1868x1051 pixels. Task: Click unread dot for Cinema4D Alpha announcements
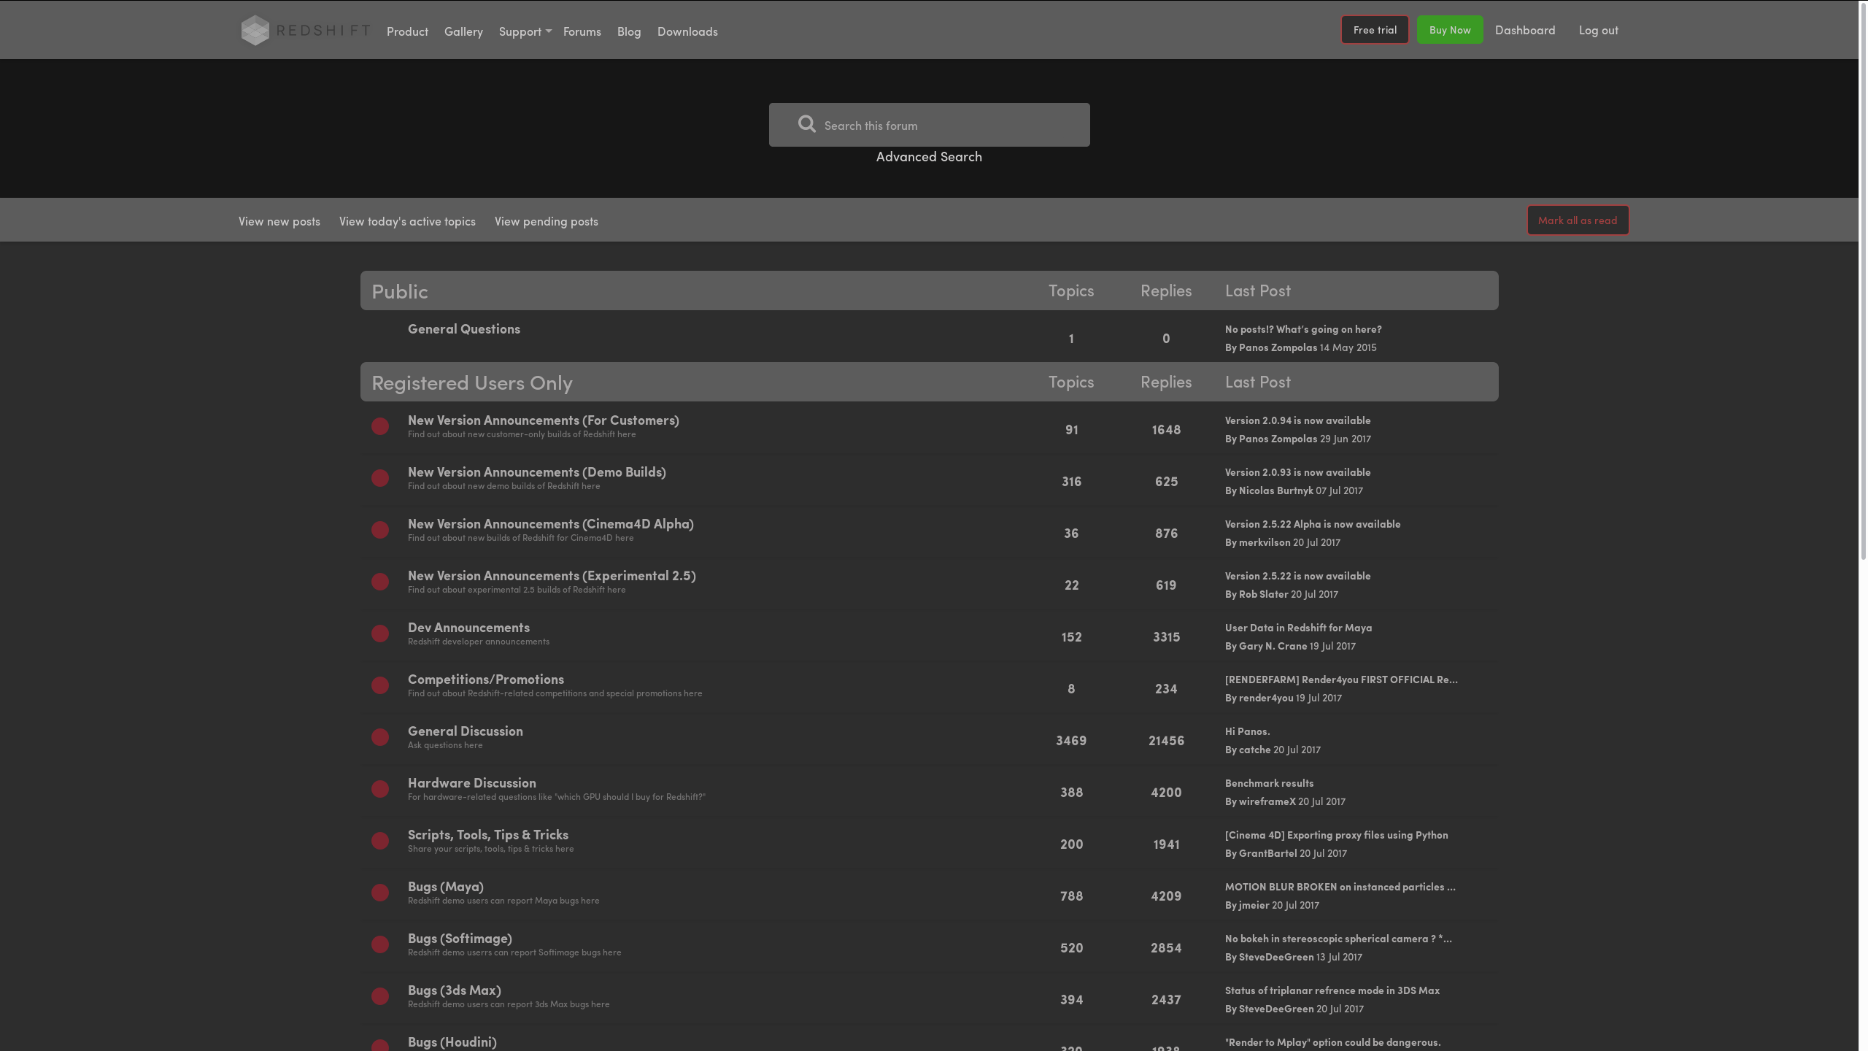[380, 530]
